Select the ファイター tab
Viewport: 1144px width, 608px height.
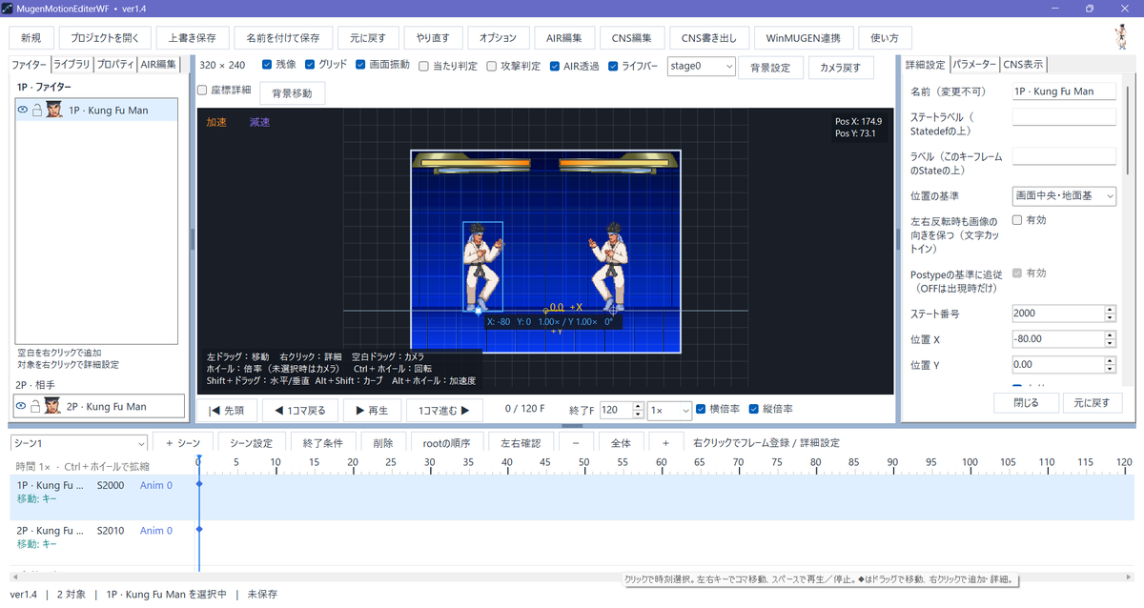pos(30,65)
